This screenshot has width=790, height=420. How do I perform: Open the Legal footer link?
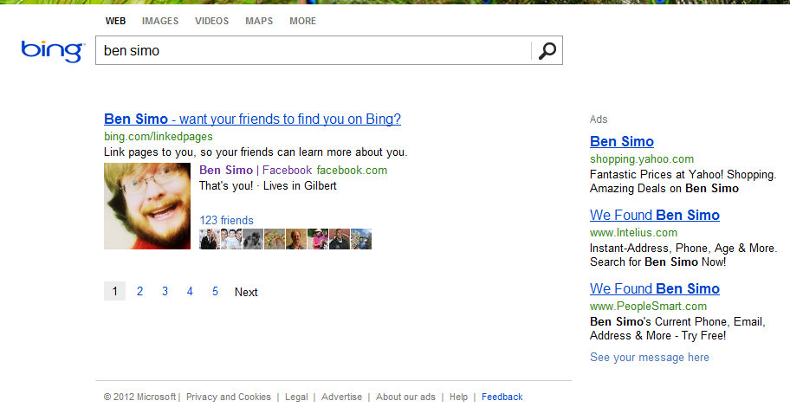[x=296, y=397]
